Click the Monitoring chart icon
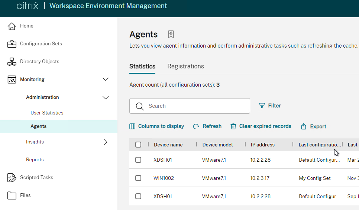Screen dimensions: 359x210 click(12, 80)
